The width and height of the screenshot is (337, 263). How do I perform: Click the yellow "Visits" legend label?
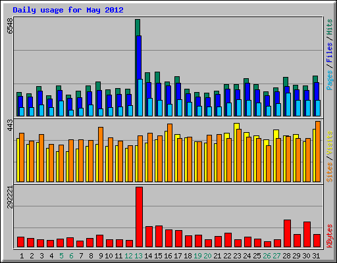coord(330,143)
